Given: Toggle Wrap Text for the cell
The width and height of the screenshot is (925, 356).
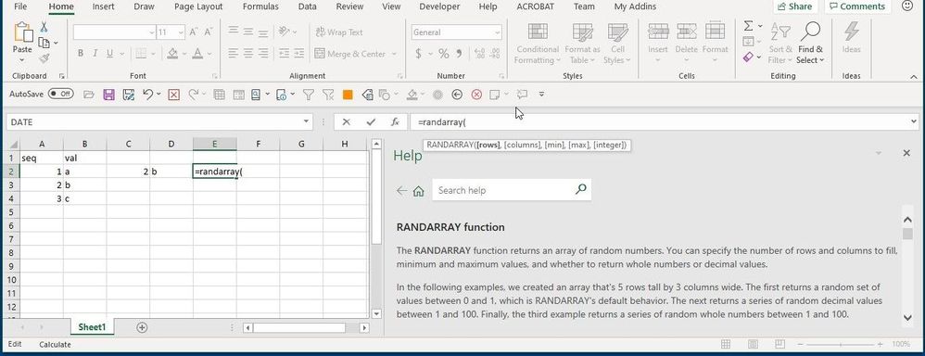Looking at the screenshot, I should click(x=338, y=32).
